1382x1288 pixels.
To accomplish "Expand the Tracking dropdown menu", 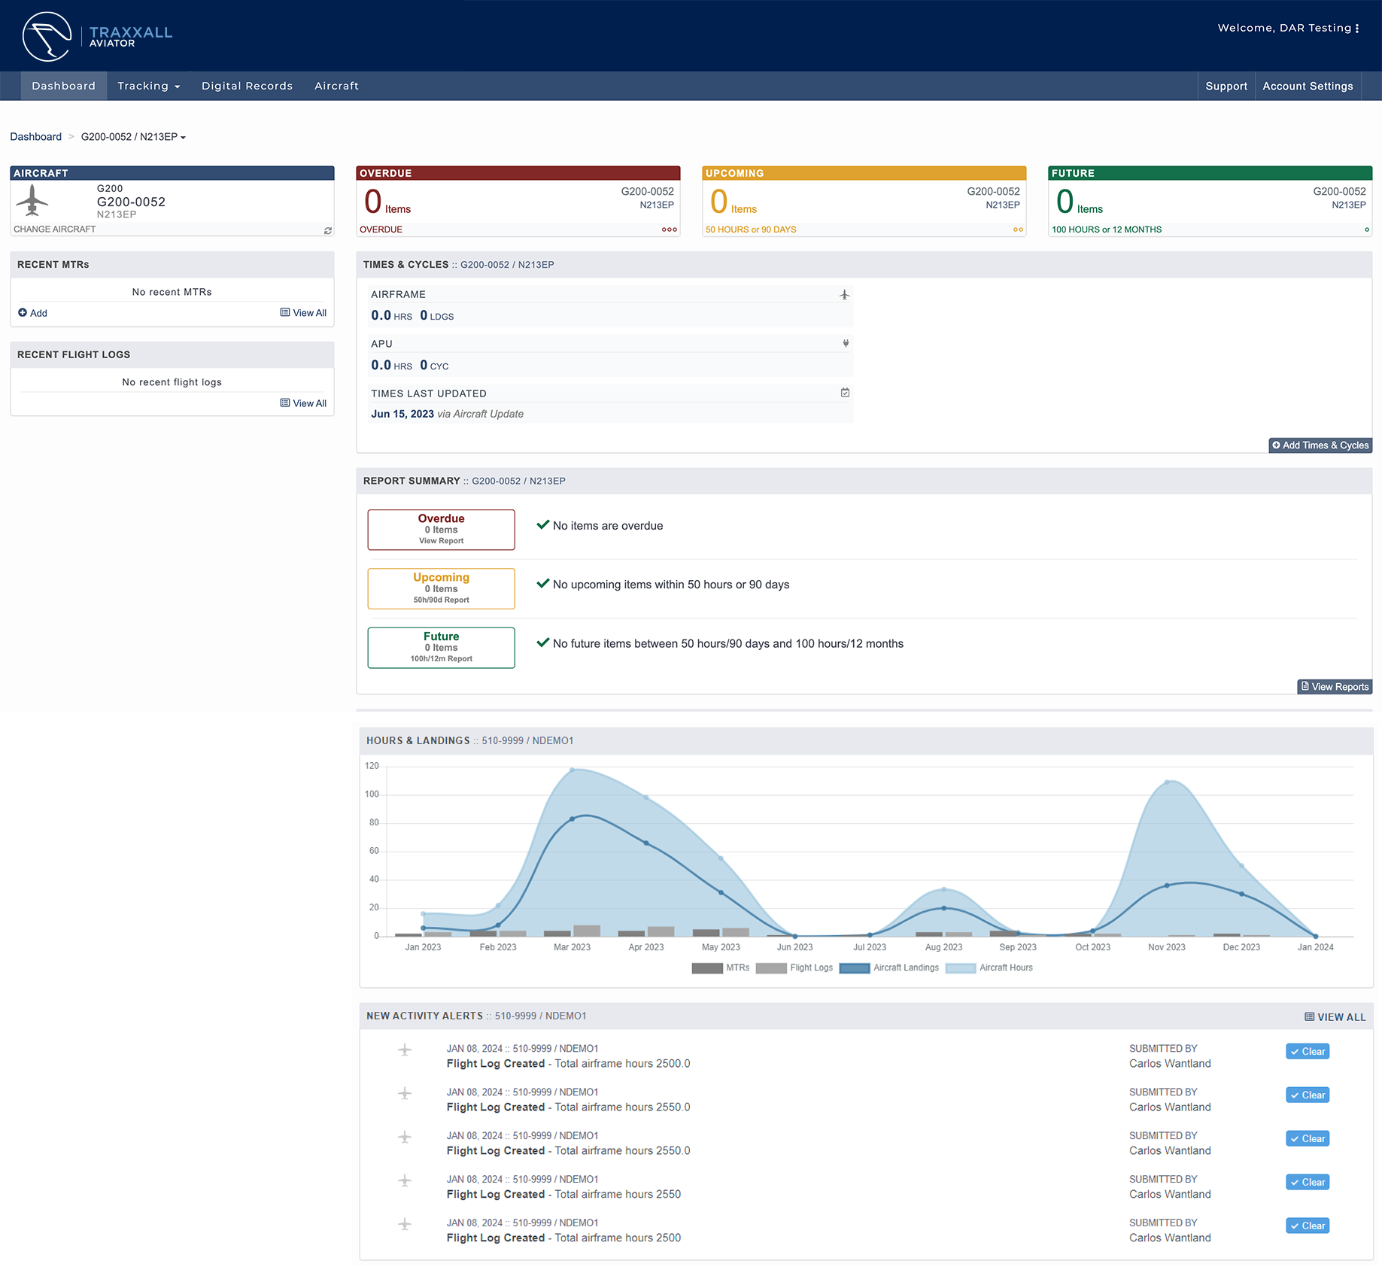I will (x=148, y=86).
